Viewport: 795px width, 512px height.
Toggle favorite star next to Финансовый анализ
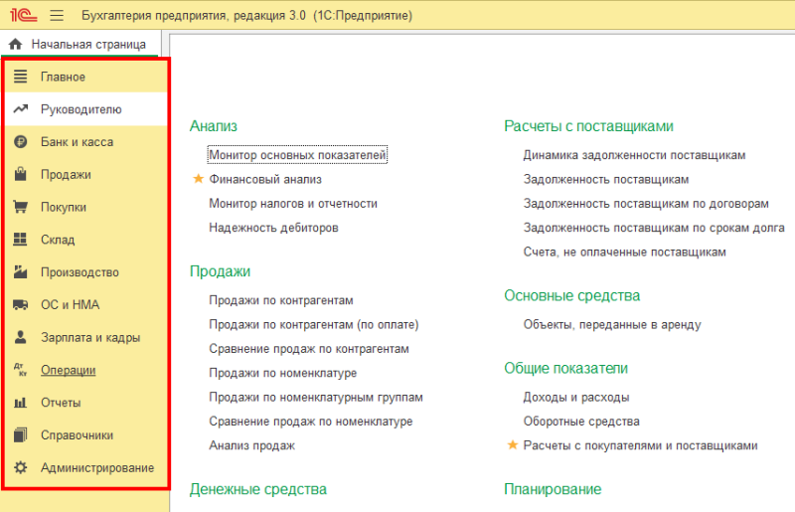tap(198, 180)
